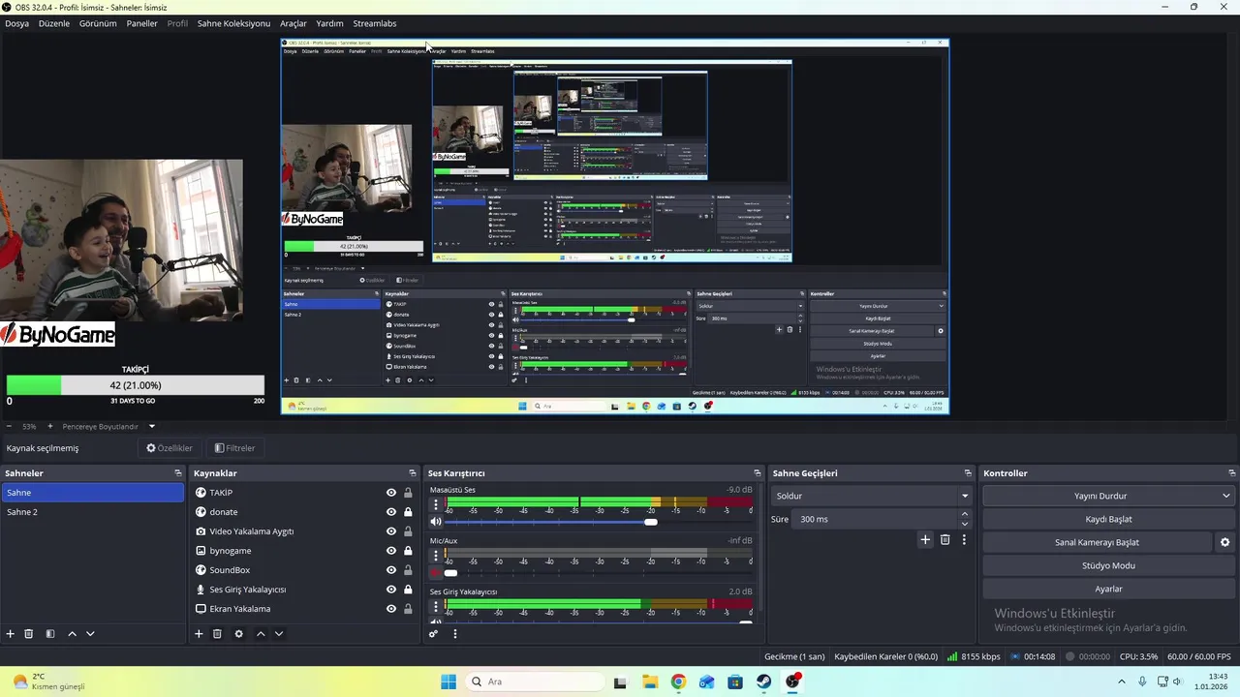Open Google Chrome from the taskbar
The width and height of the screenshot is (1240, 697).
pos(678,682)
